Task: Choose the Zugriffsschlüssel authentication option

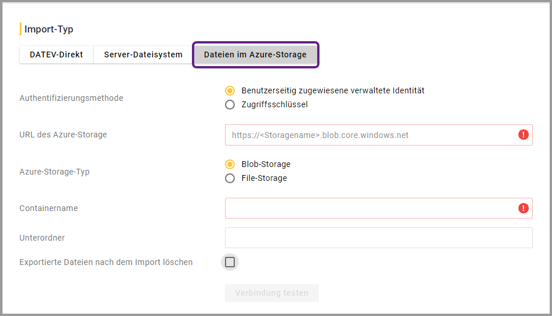Action: (230, 105)
